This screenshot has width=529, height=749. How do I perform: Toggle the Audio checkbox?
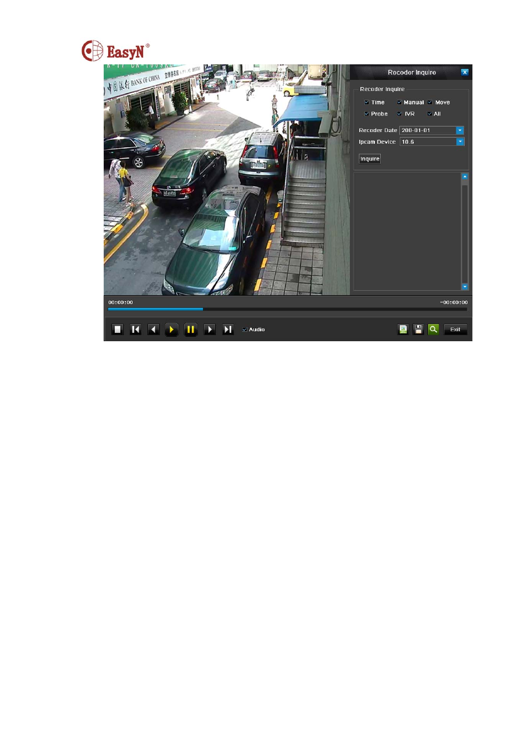pyautogui.click(x=245, y=330)
